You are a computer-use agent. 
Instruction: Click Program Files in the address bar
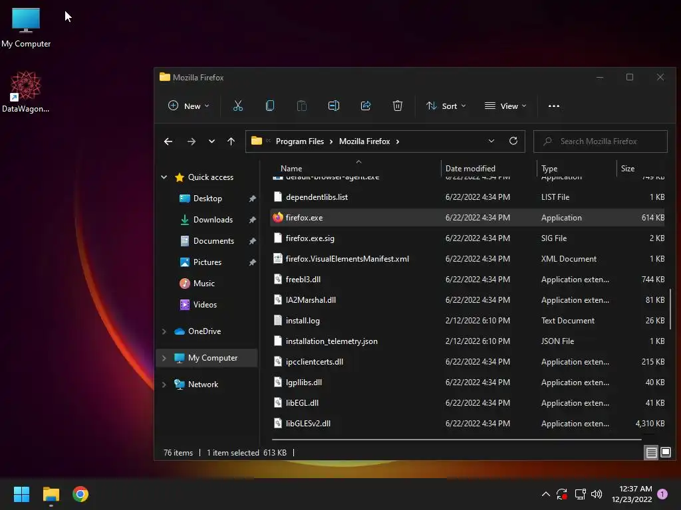tap(300, 141)
